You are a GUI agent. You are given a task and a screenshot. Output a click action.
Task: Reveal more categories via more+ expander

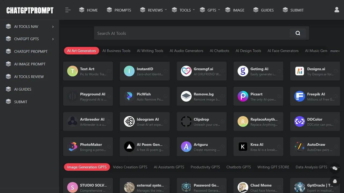coord(335,51)
